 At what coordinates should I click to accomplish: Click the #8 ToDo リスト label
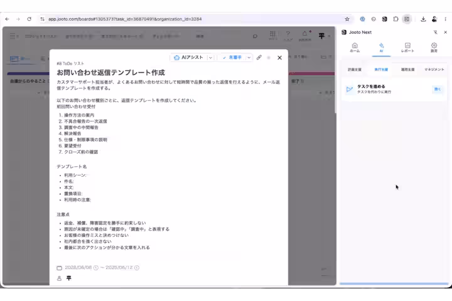coord(70,63)
